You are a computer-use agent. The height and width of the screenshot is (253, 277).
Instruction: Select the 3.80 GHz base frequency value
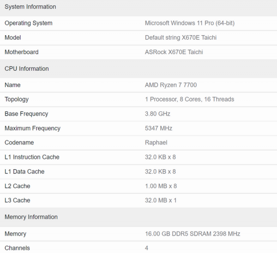point(157,114)
